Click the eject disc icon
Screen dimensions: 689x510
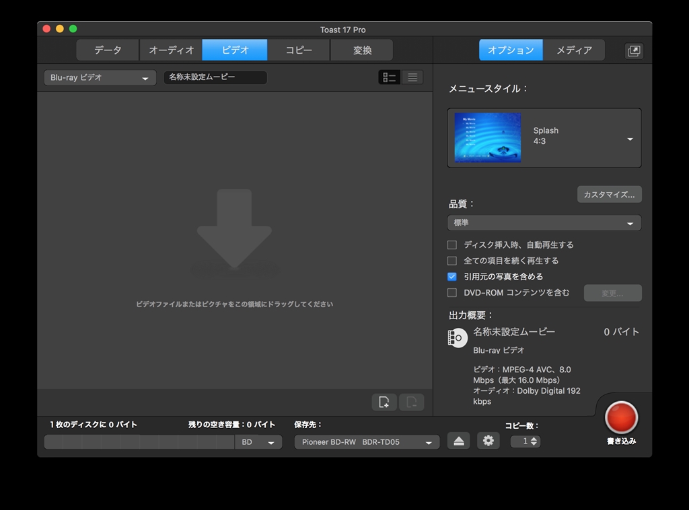458,441
